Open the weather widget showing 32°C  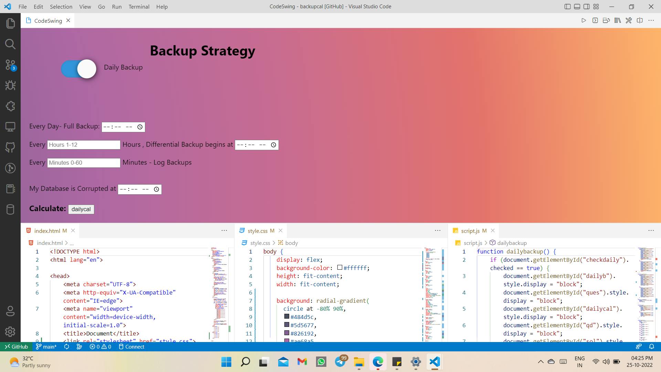click(x=30, y=362)
